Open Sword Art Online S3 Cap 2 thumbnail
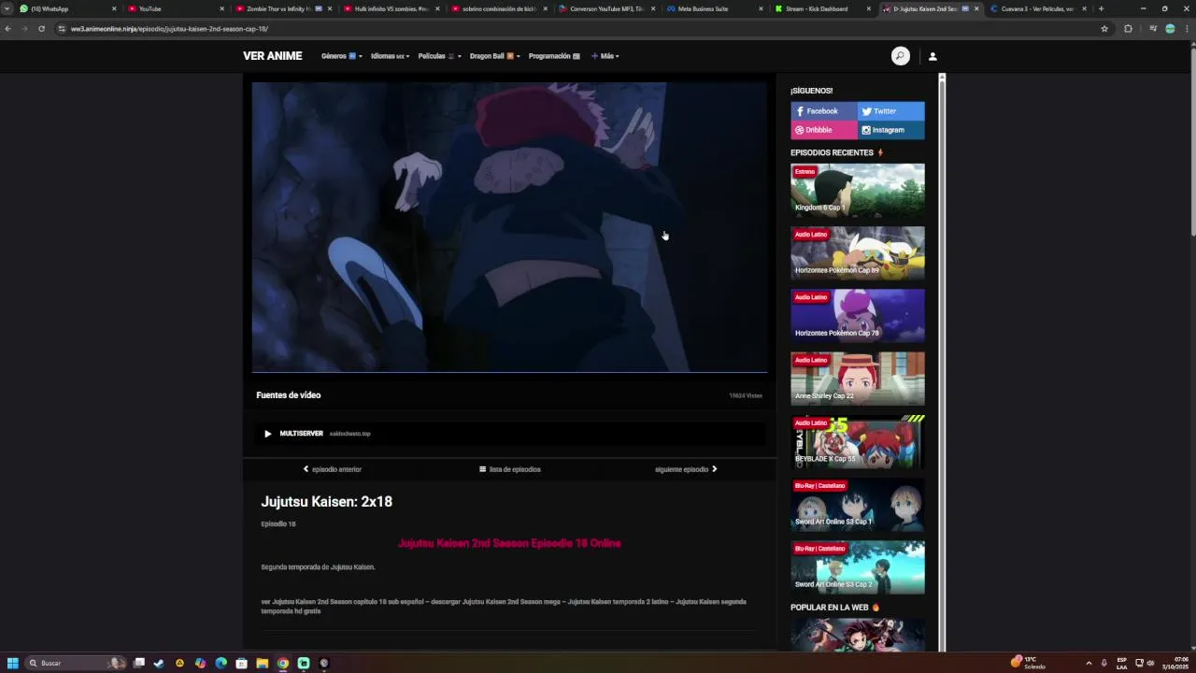The height and width of the screenshot is (673, 1196). pyautogui.click(x=858, y=566)
